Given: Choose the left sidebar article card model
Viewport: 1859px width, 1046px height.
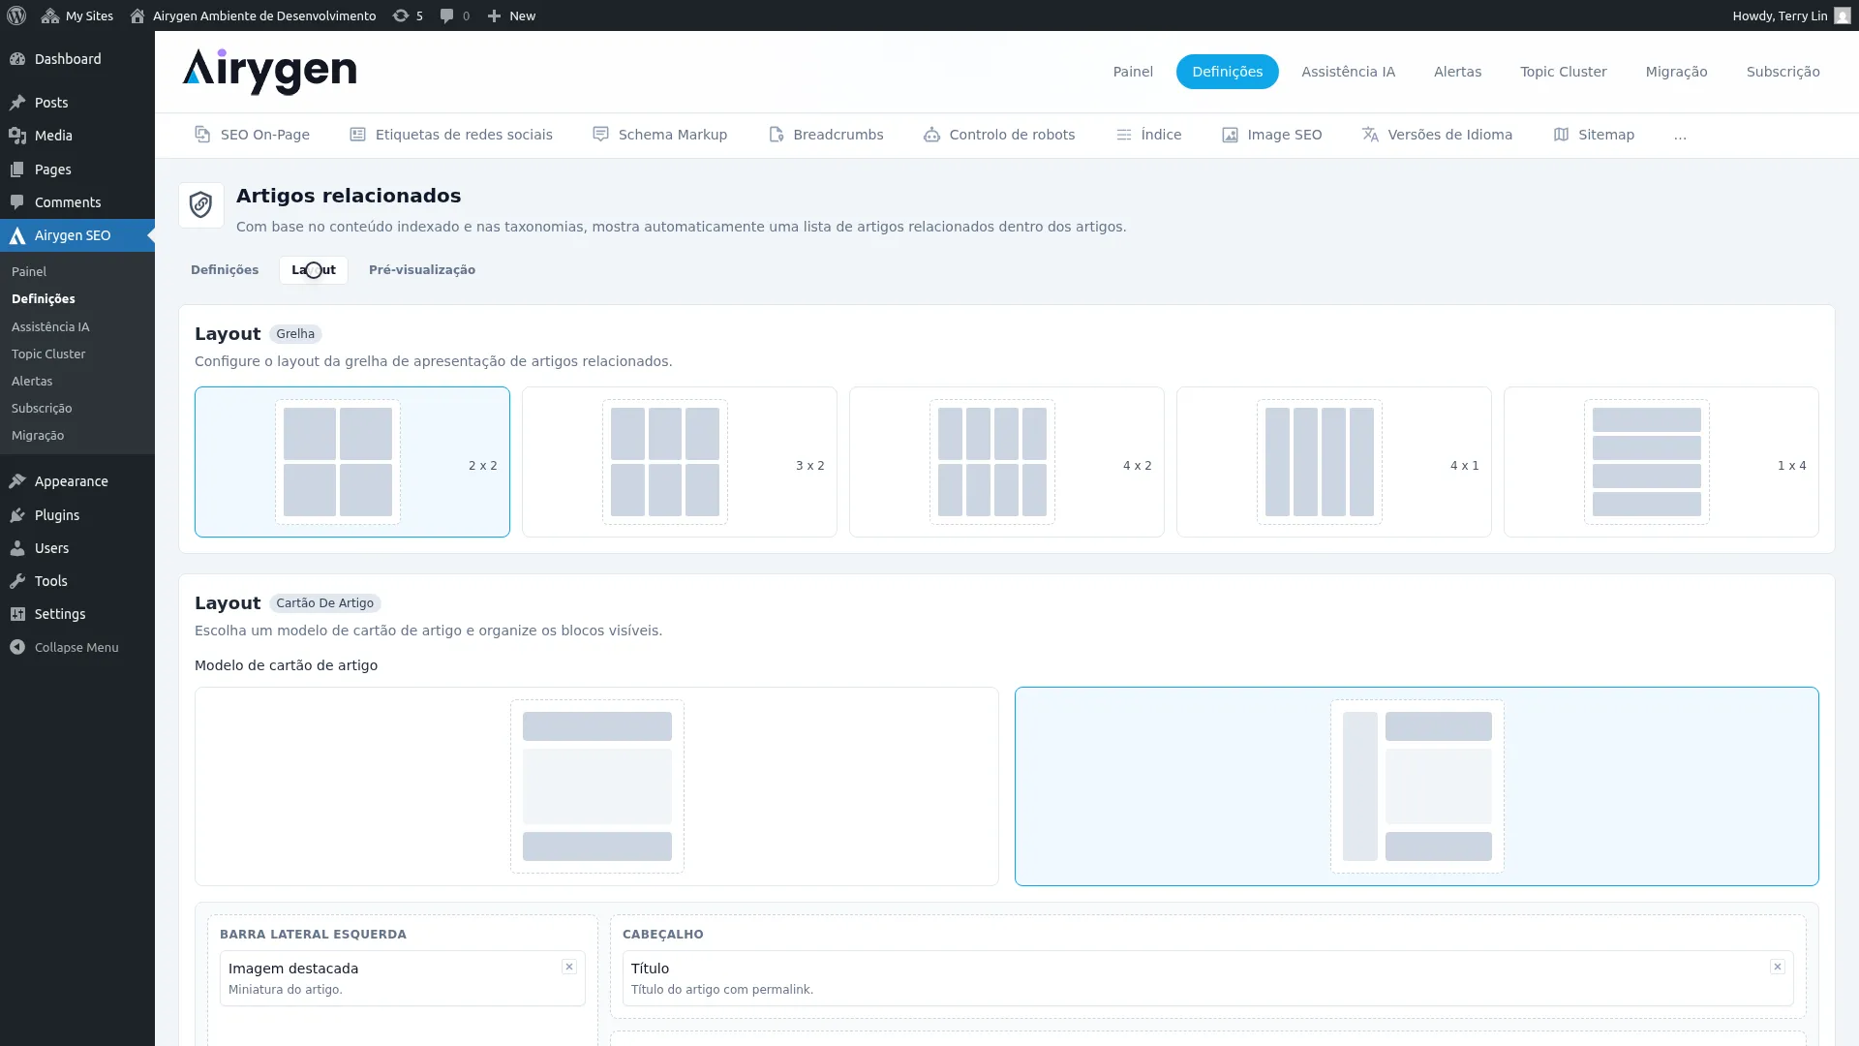Looking at the screenshot, I should pos(1417,786).
